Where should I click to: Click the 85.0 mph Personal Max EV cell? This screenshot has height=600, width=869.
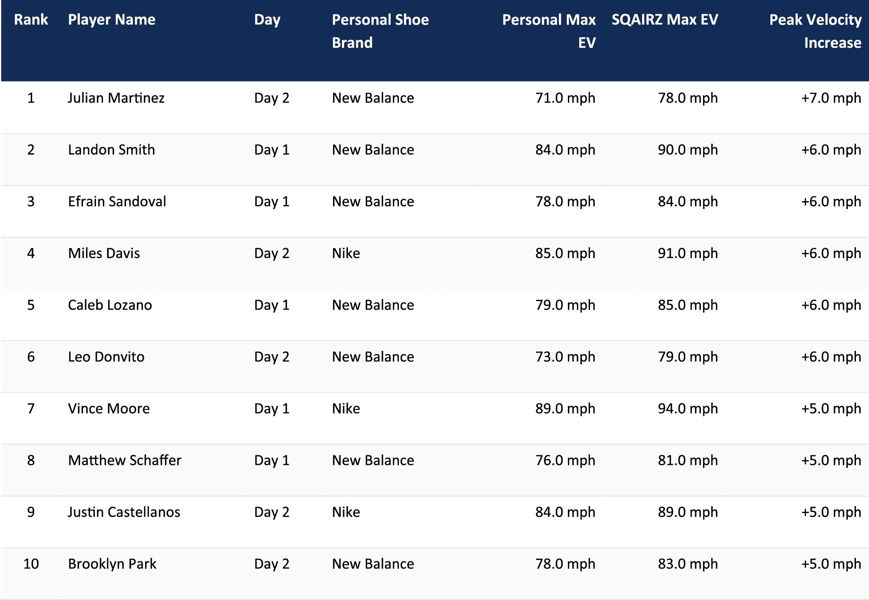point(565,253)
